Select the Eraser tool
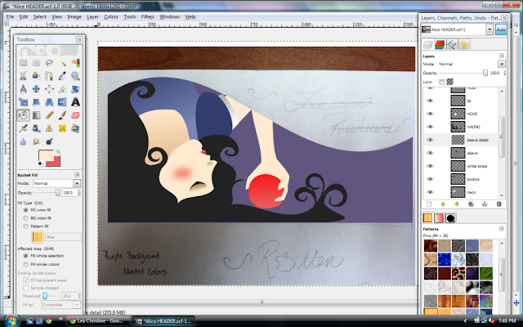 coord(75,115)
